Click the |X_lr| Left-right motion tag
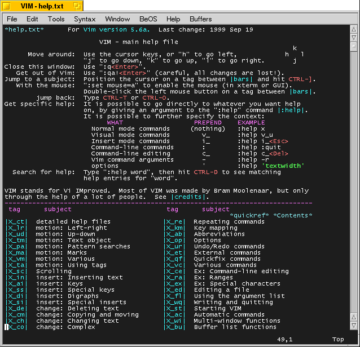 point(16,228)
